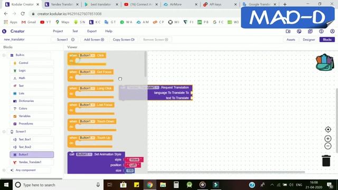This screenshot has width=338, height=190.
Task: Go back in browser history
Action: (x=6, y=14)
